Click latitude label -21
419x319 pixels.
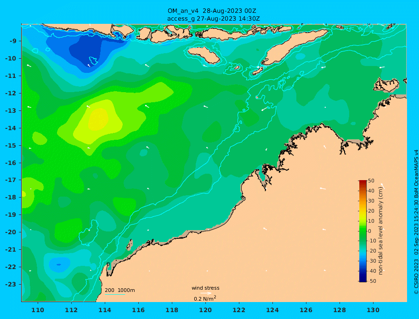(x=11, y=249)
